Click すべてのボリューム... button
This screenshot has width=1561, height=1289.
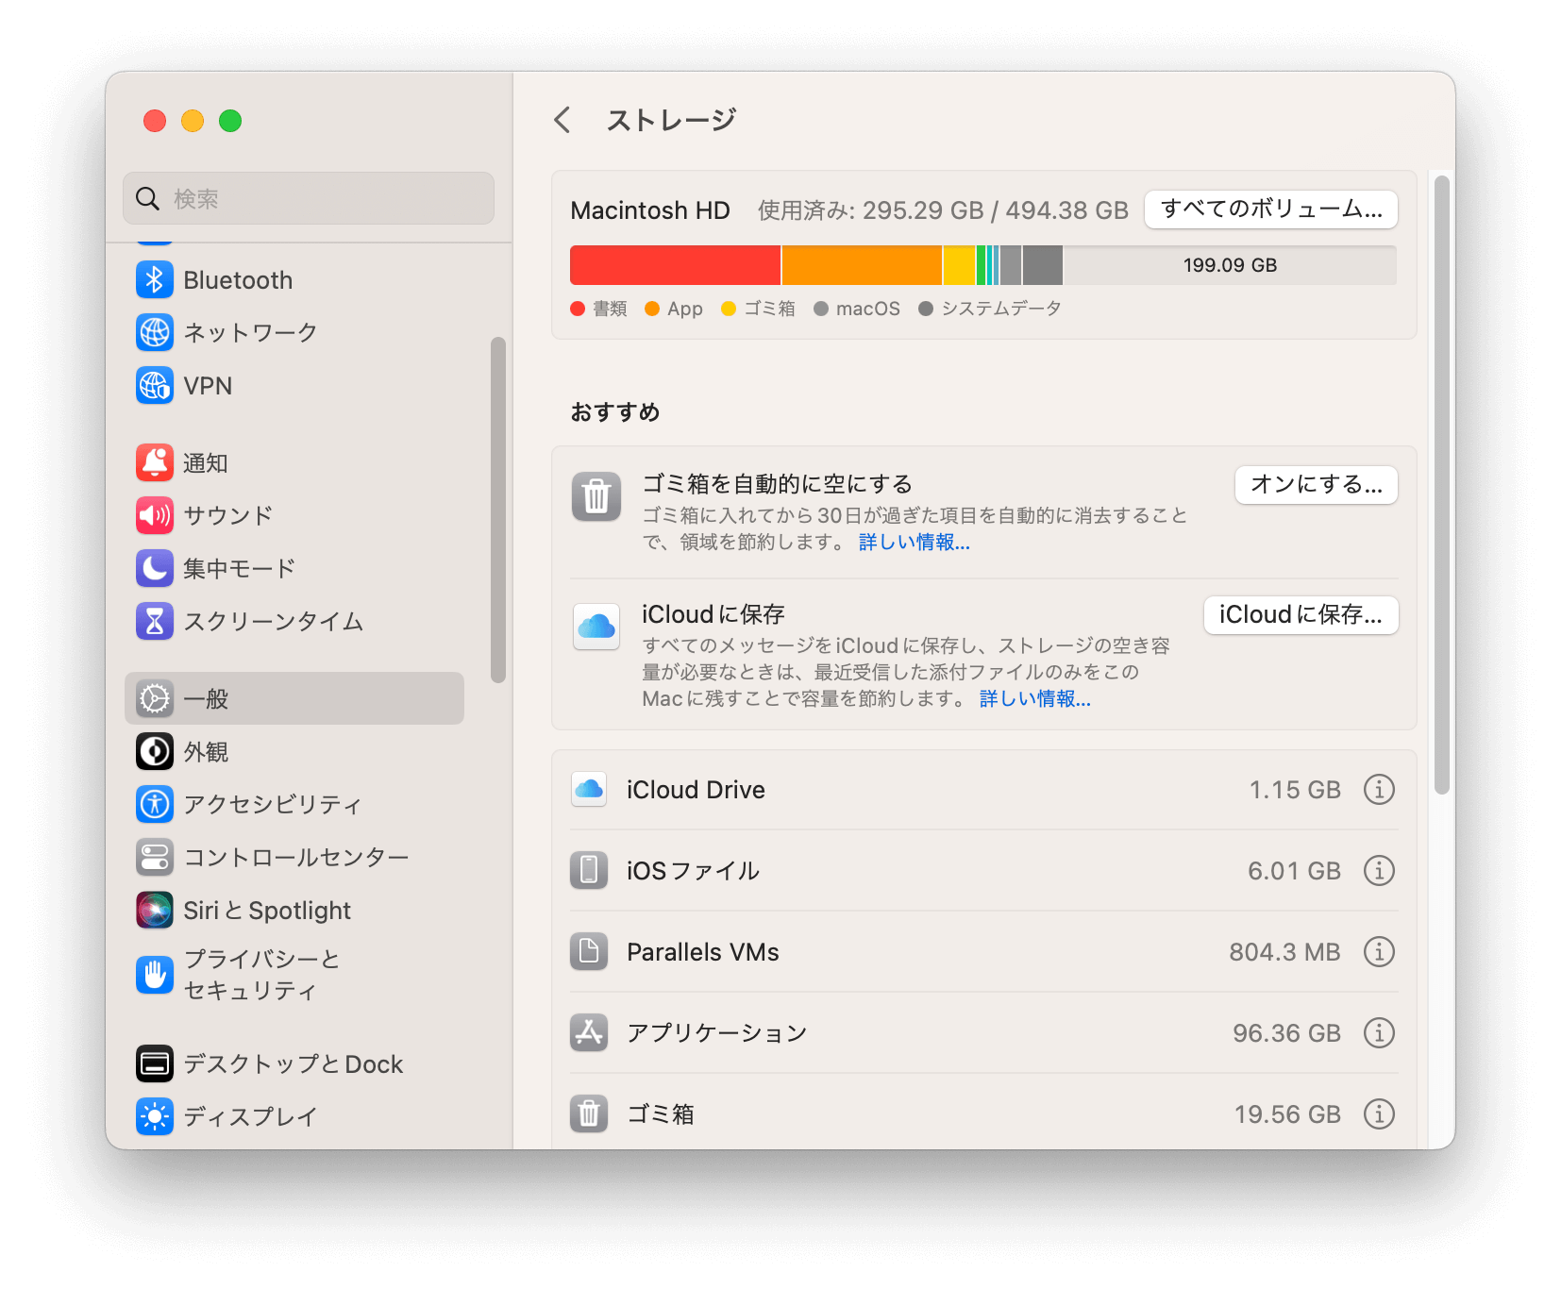tap(1271, 209)
